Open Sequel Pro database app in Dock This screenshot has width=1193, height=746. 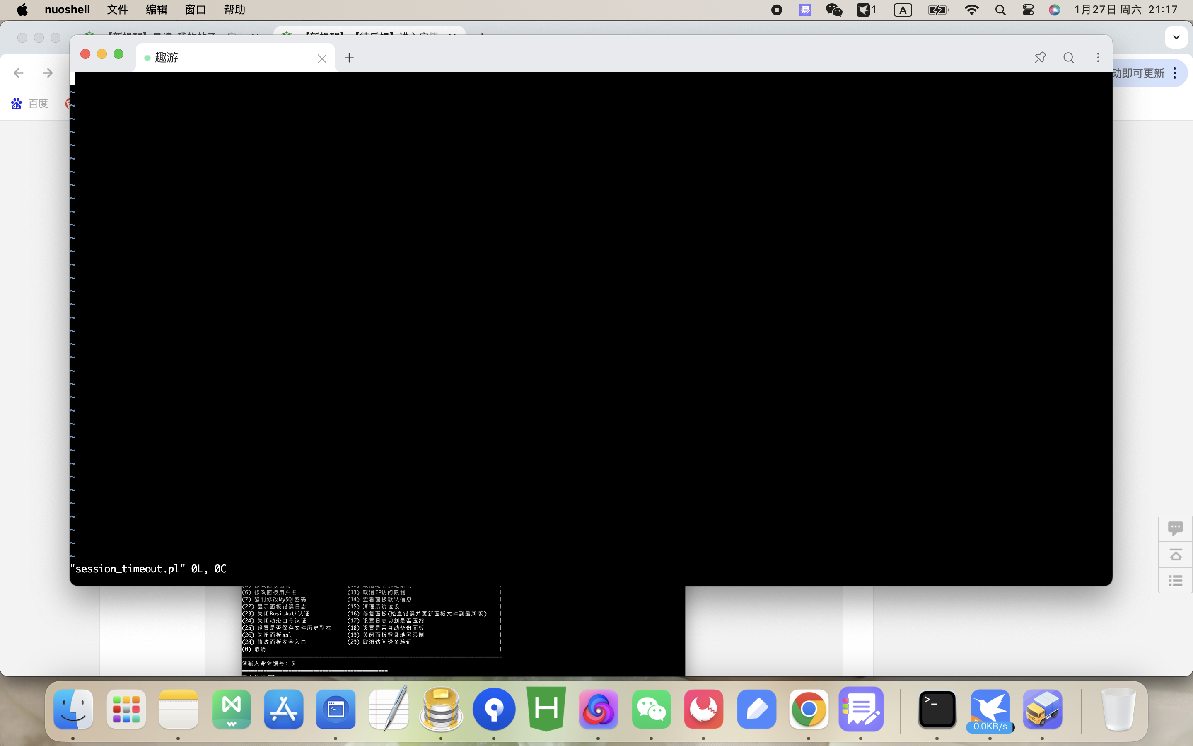(x=441, y=709)
